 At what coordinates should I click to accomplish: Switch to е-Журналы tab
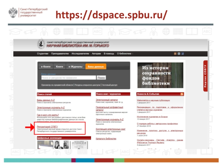pos(75,67)
